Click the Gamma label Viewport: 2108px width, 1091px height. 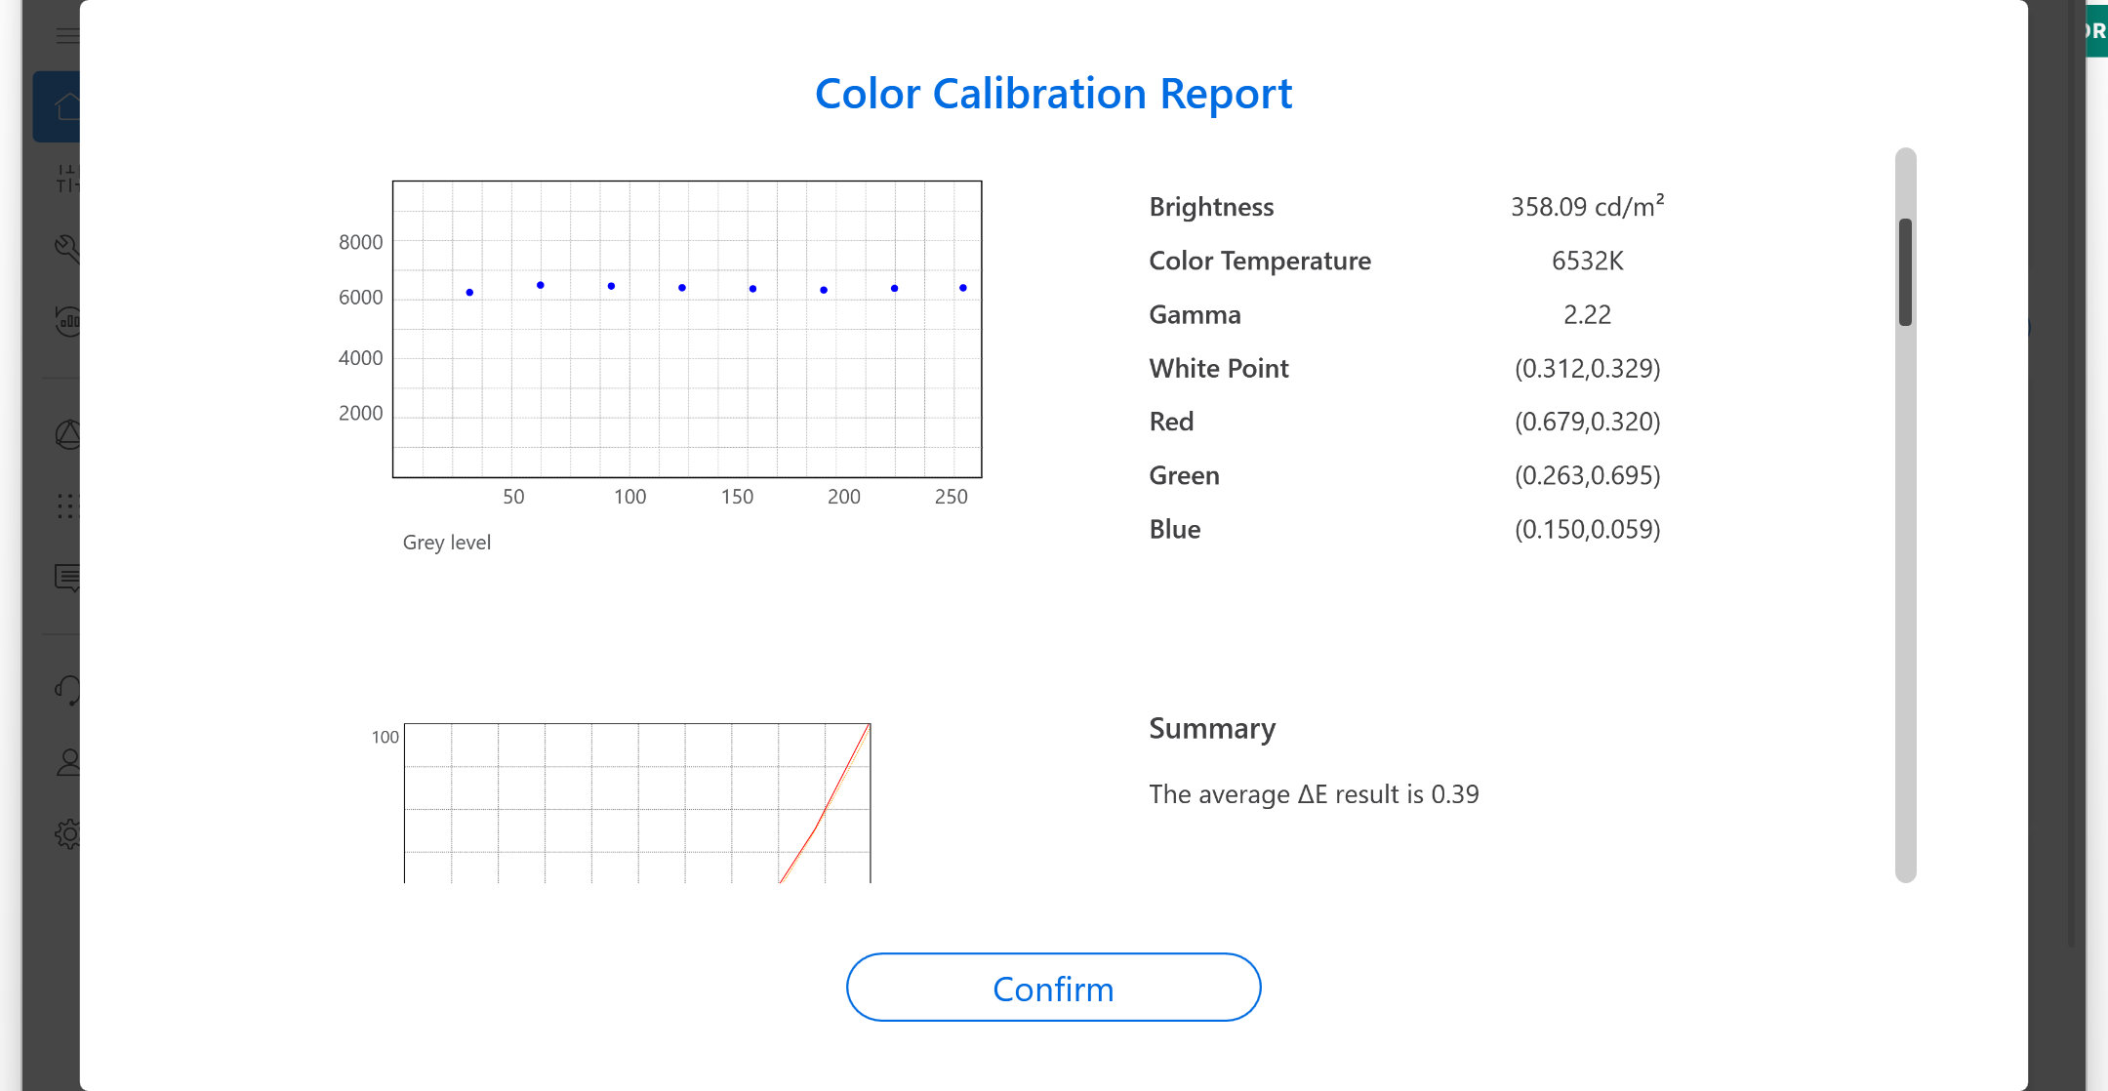(1195, 314)
